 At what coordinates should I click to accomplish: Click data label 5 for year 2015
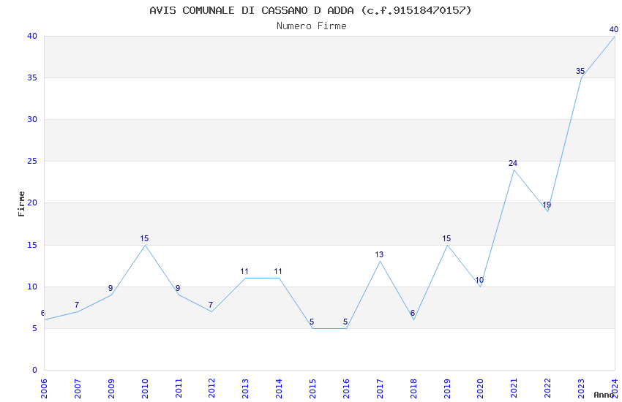click(x=312, y=322)
